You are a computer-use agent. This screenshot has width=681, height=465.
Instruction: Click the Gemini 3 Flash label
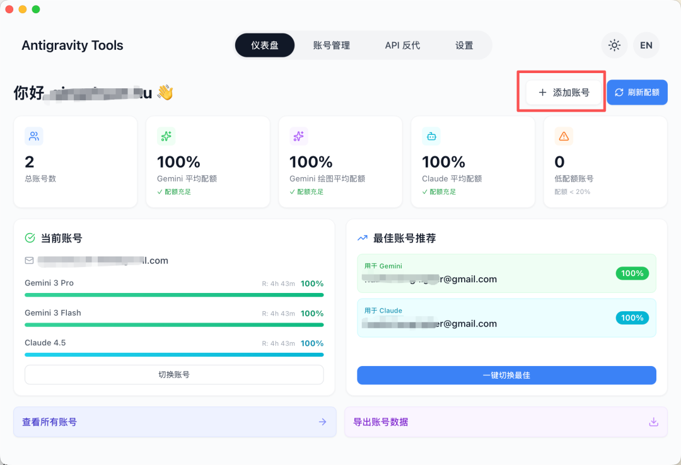[53, 313]
